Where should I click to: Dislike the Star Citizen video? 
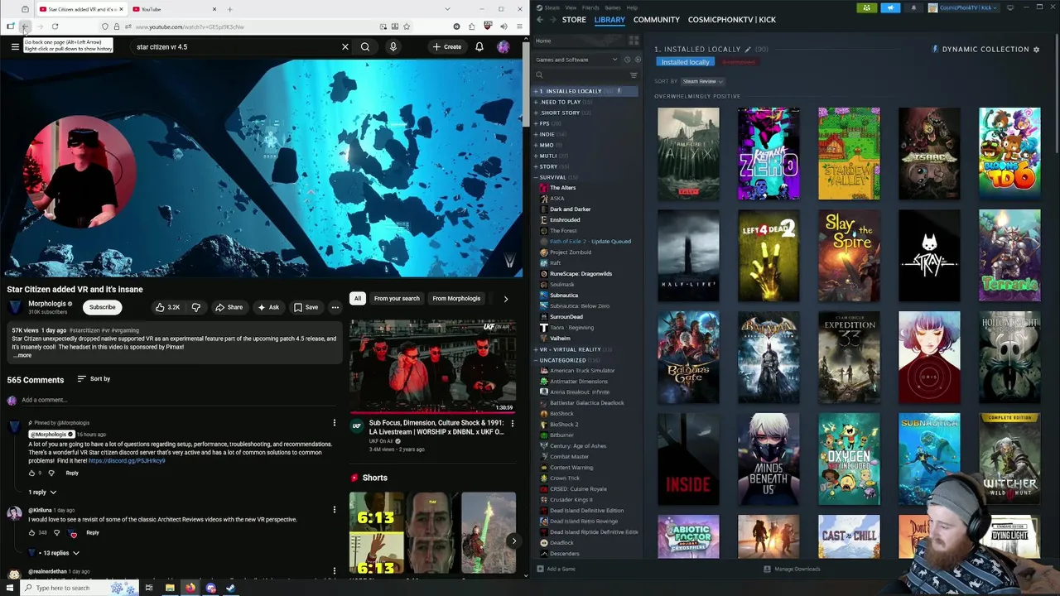click(x=196, y=307)
